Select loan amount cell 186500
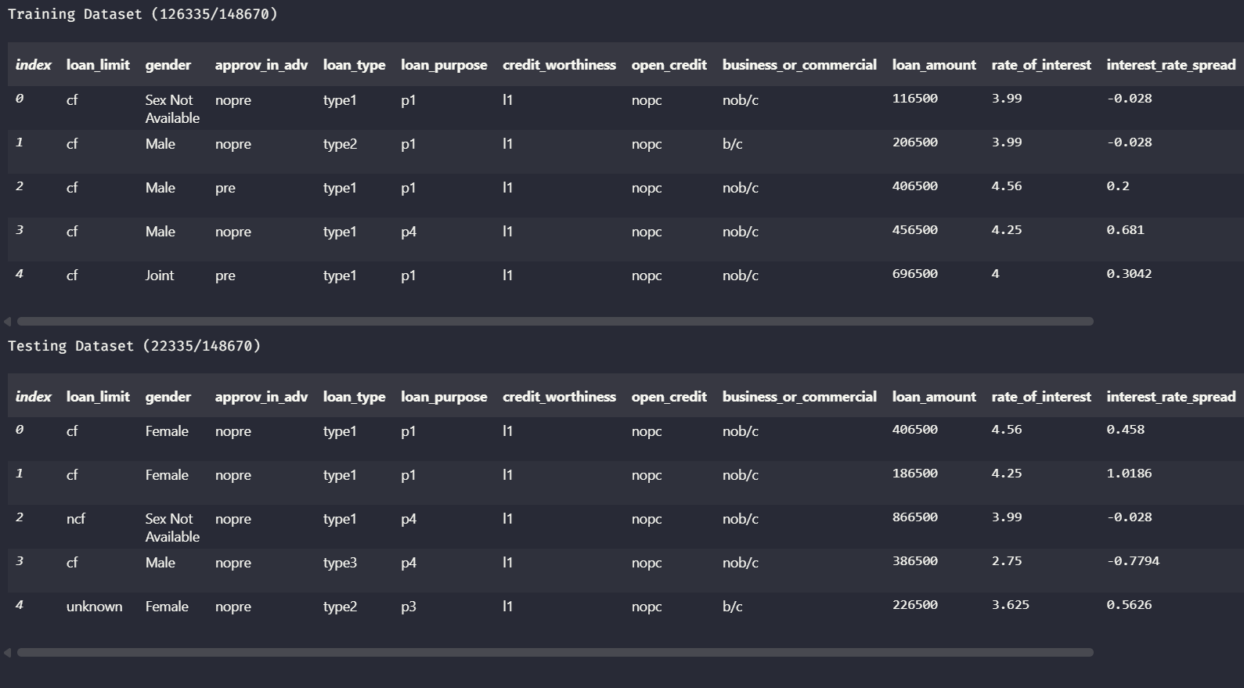Image resolution: width=1244 pixels, height=688 pixels. point(915,474)
